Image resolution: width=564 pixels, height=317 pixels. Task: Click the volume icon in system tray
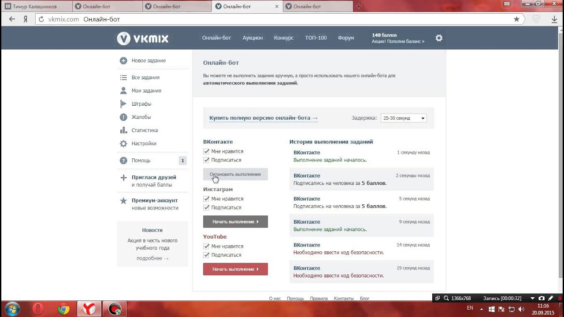(x=521, y=309)
